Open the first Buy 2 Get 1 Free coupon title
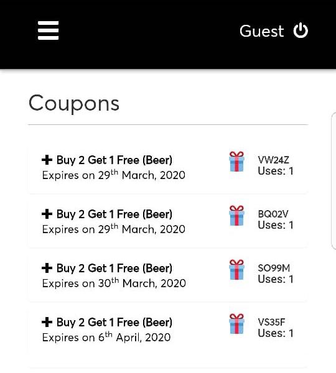The image size is (336, 373). click(x=114, y=160)
